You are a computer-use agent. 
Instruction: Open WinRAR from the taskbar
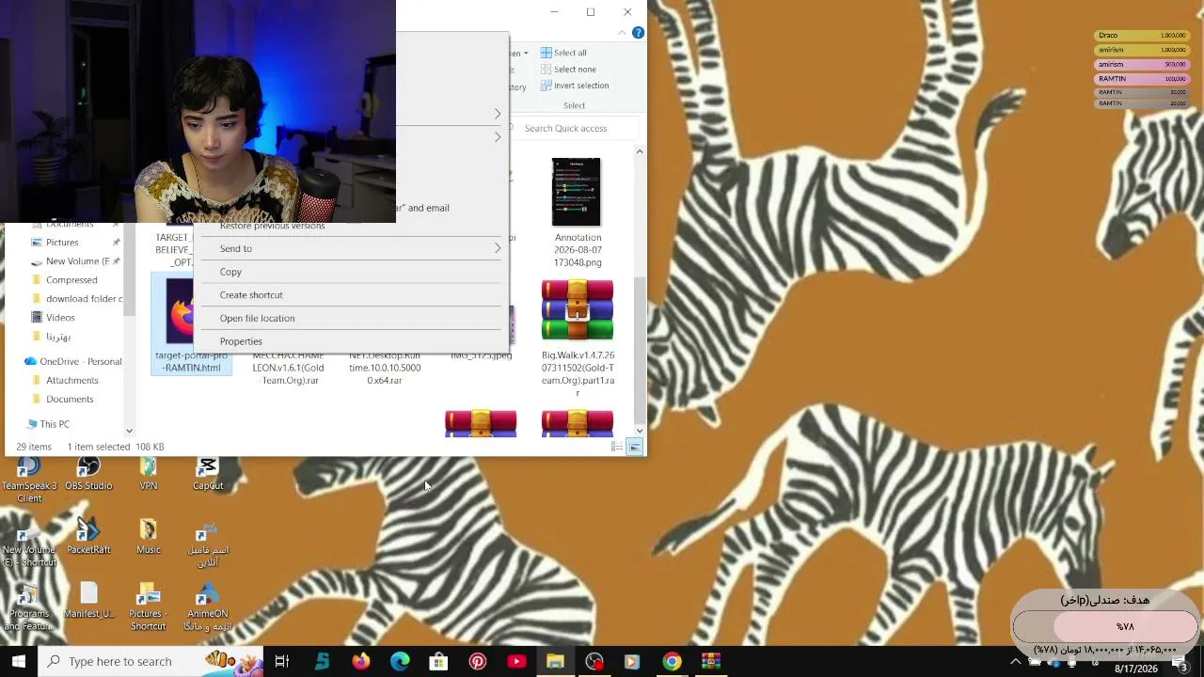(711, 661)
